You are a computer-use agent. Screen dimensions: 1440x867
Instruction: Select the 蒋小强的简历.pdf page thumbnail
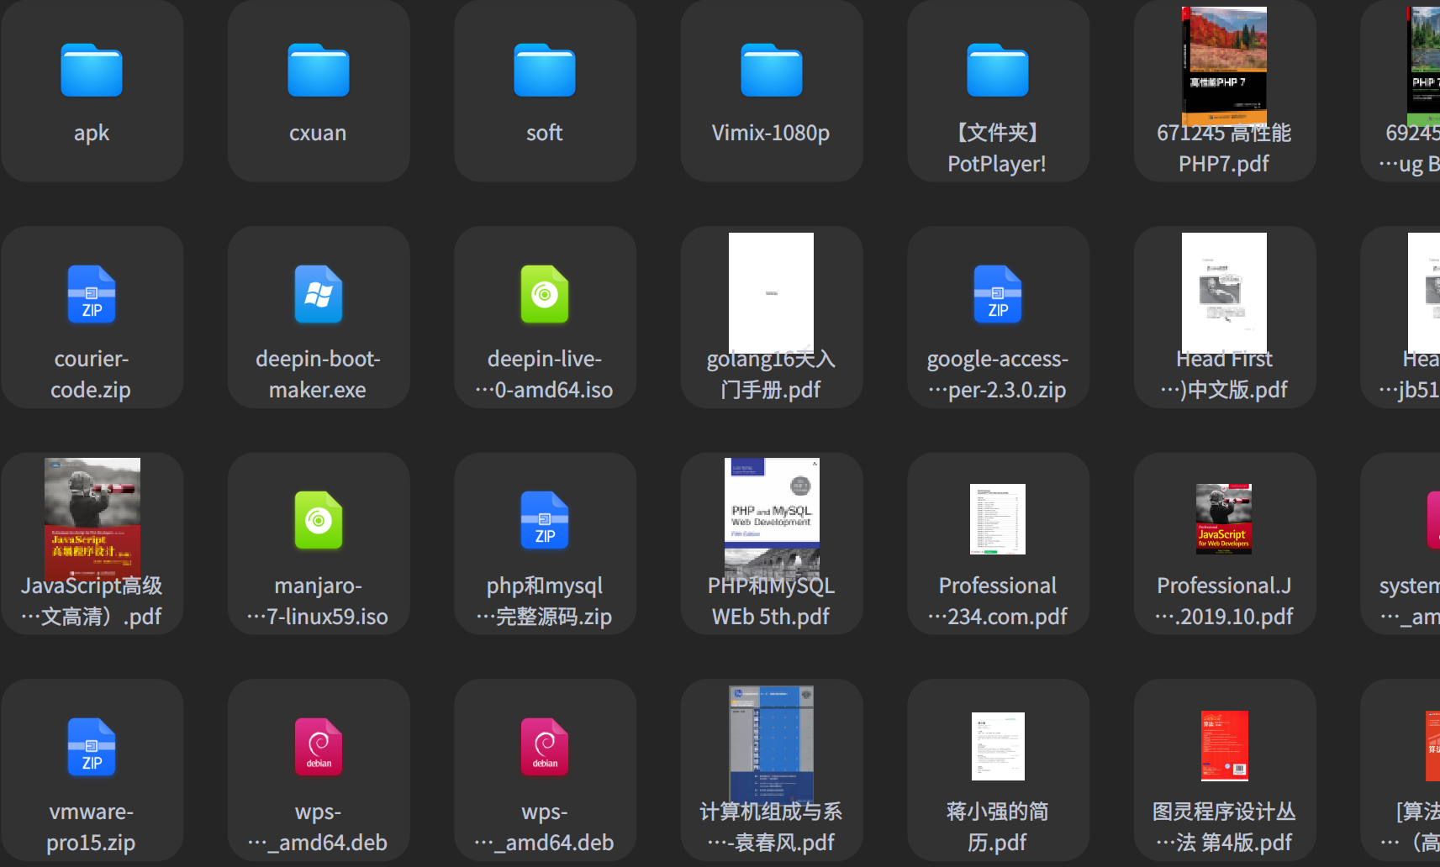pyautogui.click(x=998, y=746)
